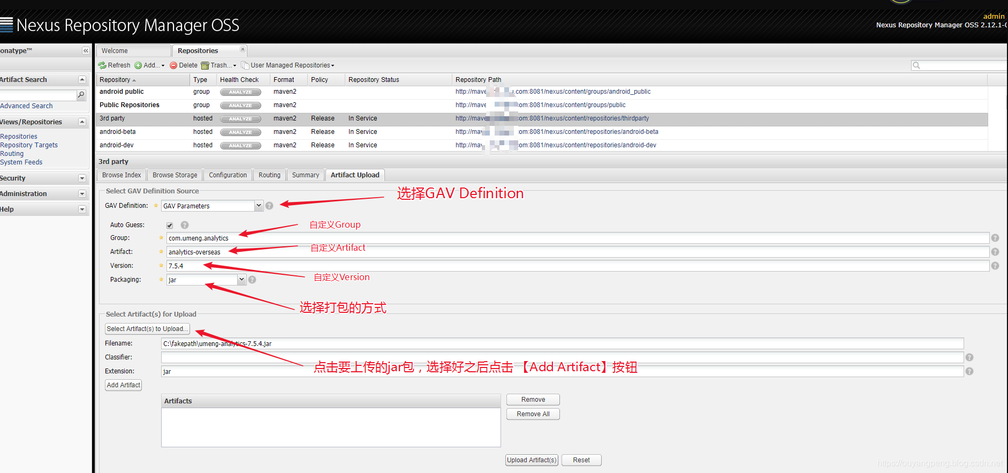Open Repositories link in sidebar
The image size is (1008, 473).
coord(19,137)
